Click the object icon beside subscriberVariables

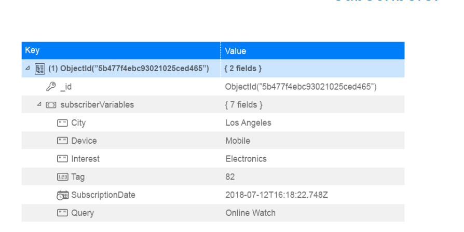(51, 105)
